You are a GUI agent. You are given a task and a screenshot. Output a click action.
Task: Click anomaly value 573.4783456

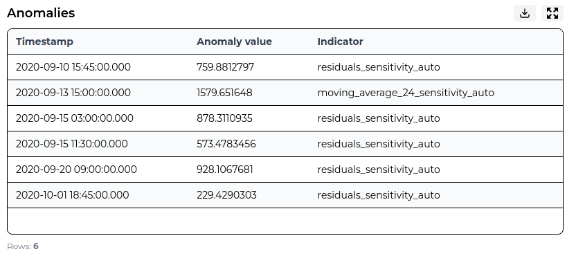pyautogui.click(x=226, y=144)
